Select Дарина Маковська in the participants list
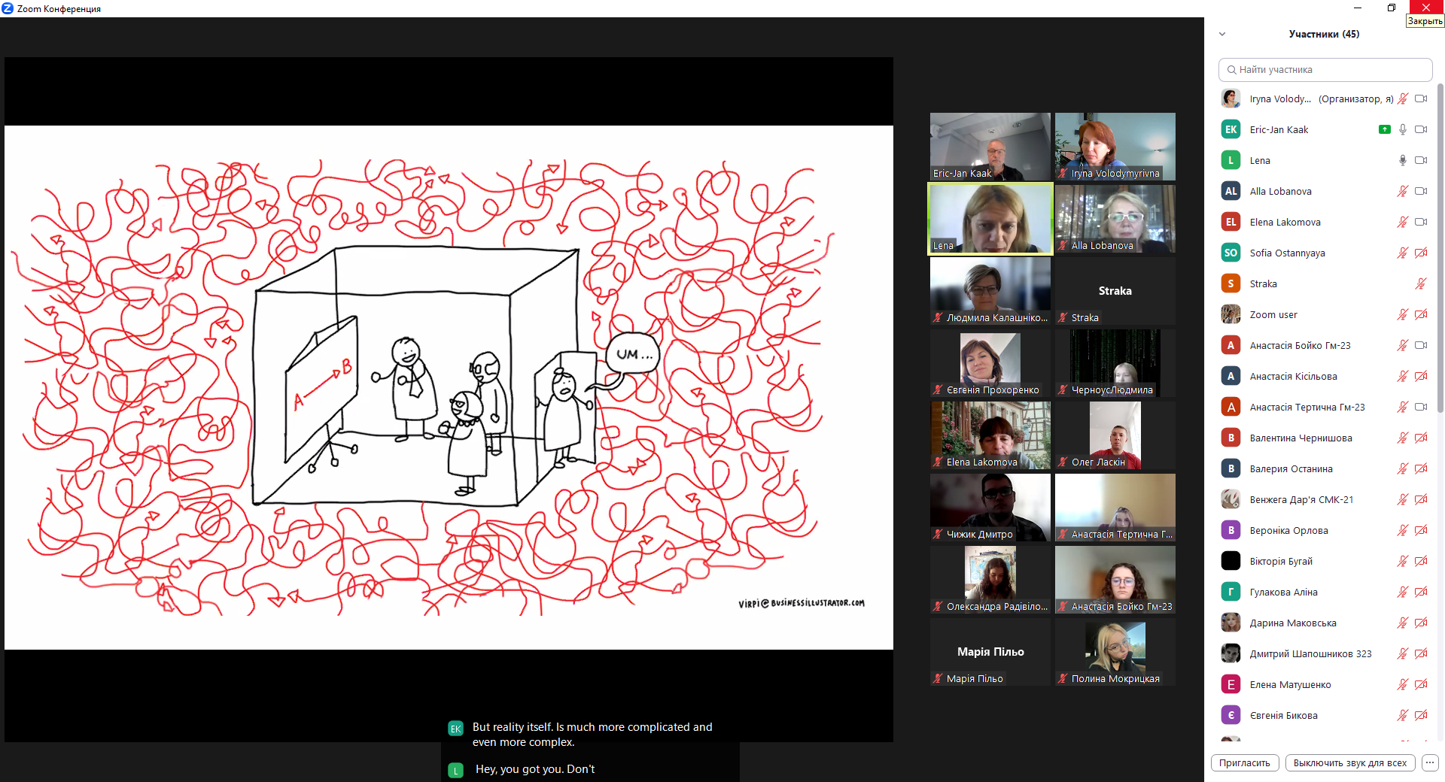This screenshot has height=782, width=1445. 1293,623
